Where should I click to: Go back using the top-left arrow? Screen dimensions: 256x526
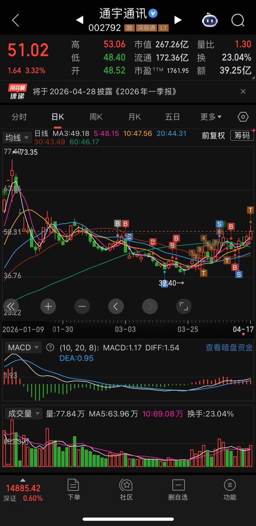coord(16,20)
